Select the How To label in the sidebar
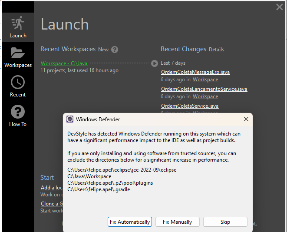Image resolution: width=287 pixels, height=232 pixels. point(18,124)
